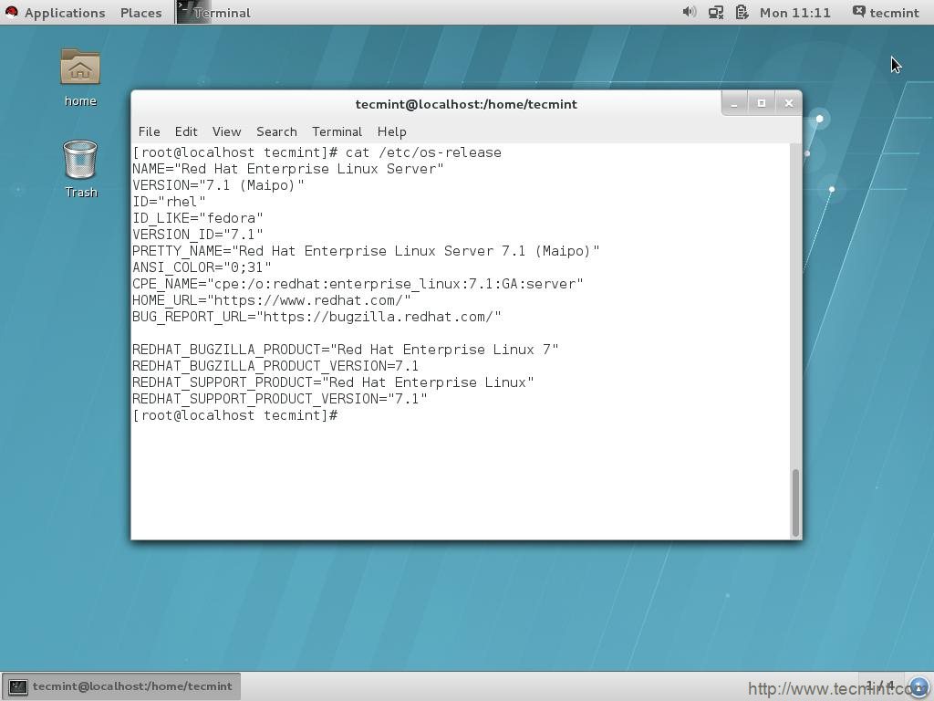Click the ID_LIKE="fedora" line
This screenshot has height=701, width=934.
197,219
